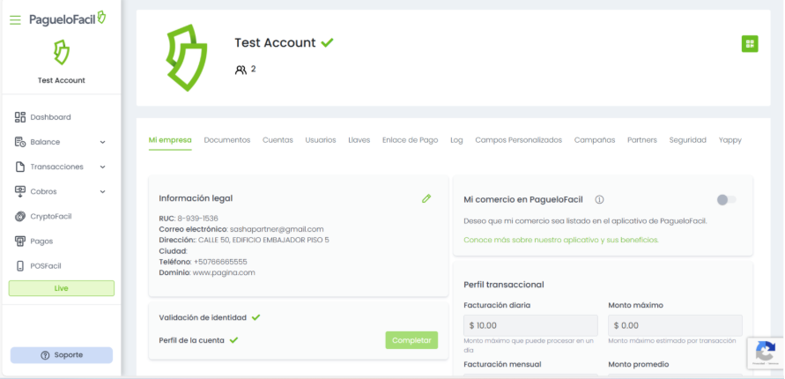Go to the Seguridad tab

[687, 140]
